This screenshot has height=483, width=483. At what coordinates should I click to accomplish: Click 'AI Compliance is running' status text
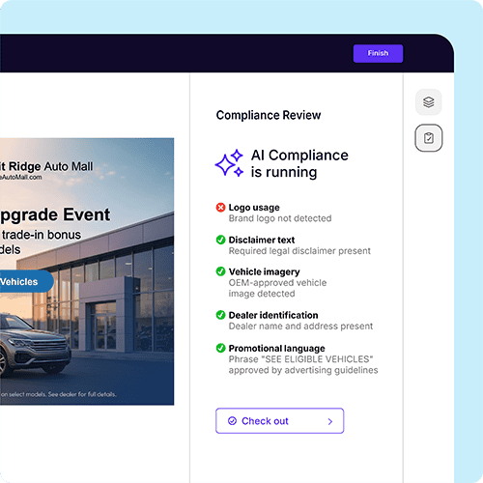pyautogui.click(x=299, y=163)
